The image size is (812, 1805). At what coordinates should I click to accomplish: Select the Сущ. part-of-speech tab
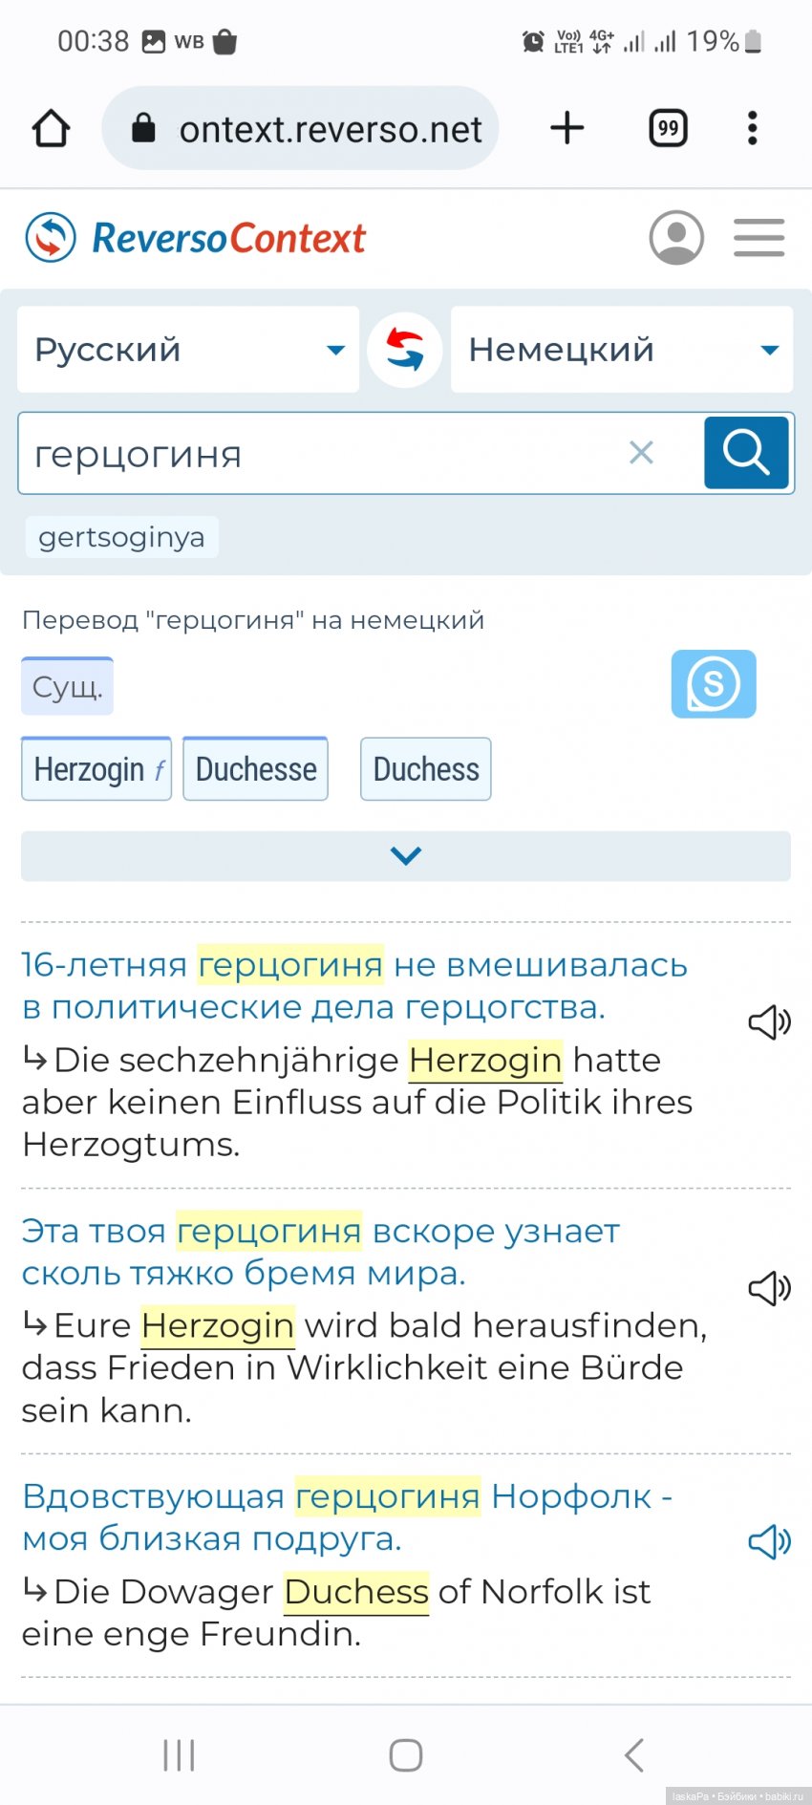[67, 687]
